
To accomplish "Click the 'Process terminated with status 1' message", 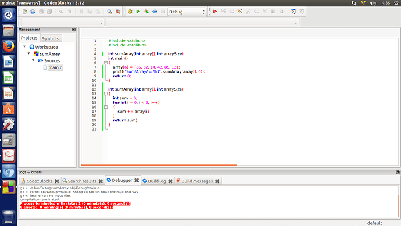I will (75, 203).
